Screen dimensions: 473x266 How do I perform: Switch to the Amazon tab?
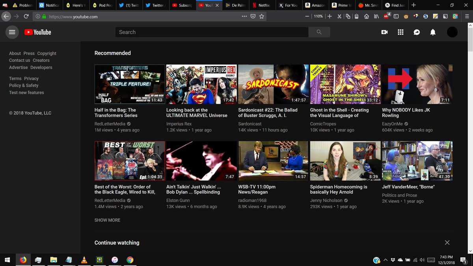317,6
